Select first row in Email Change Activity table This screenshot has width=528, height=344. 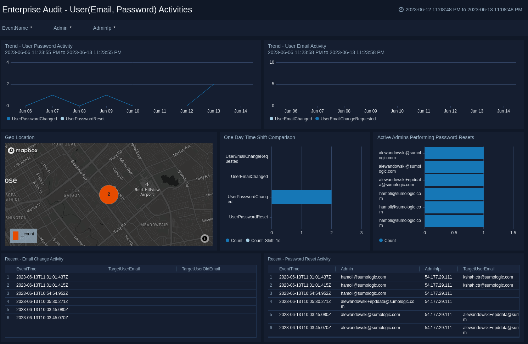point(130,277)
